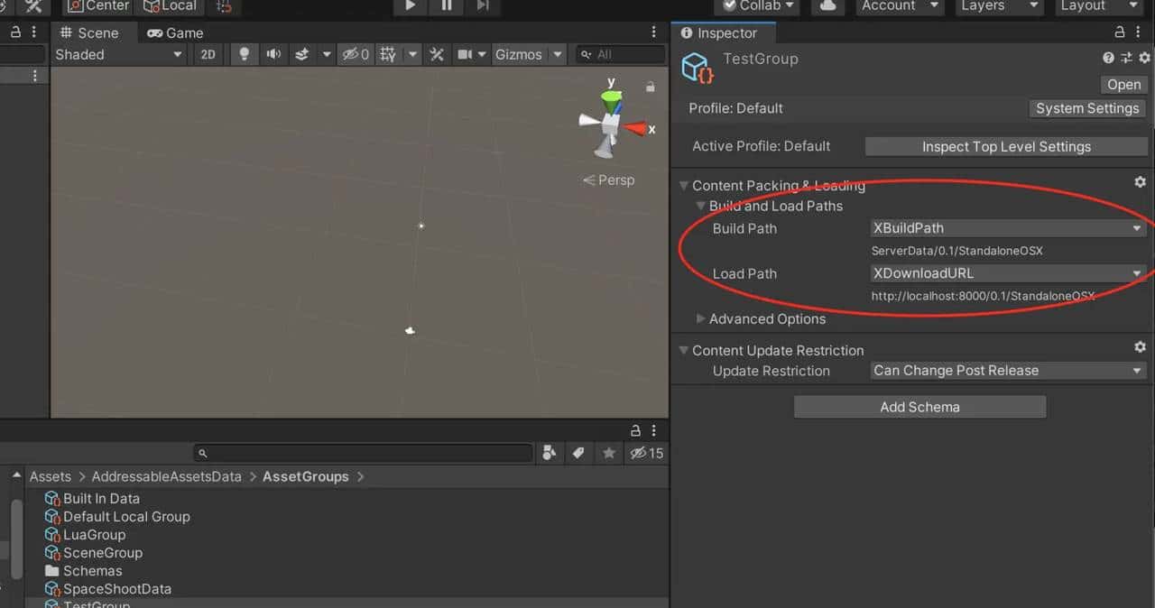1155x608 pixels.
Task: Switch to the Game tab
Action: (175, 32)
